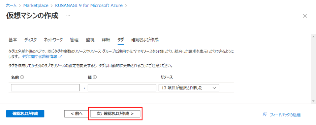Viewport: 316px width, 125px height.
Task: Switch to the 基本 tab
Action: (13, 40)
